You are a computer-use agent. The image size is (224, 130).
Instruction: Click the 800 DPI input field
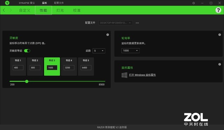coord(35,68)
